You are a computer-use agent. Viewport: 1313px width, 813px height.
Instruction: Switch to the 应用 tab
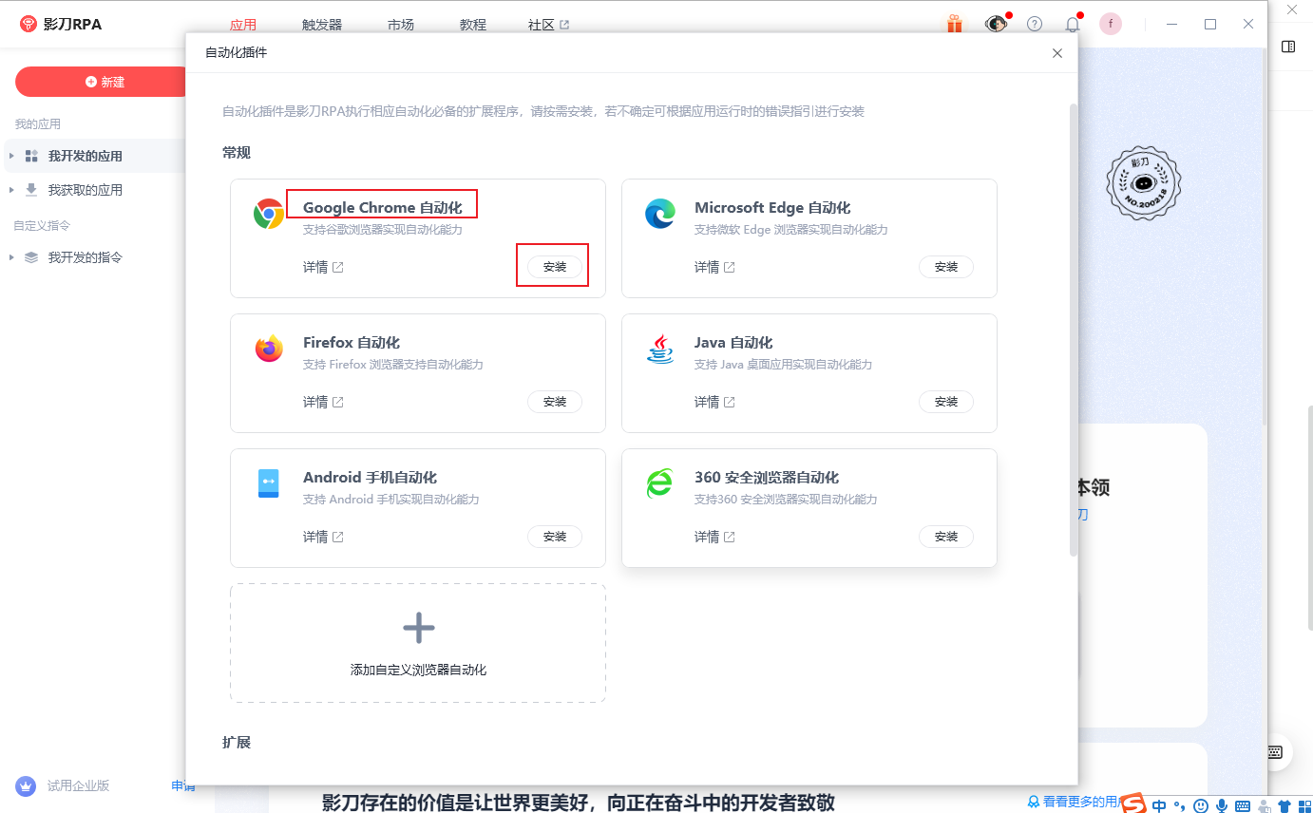tap(243, 25)
